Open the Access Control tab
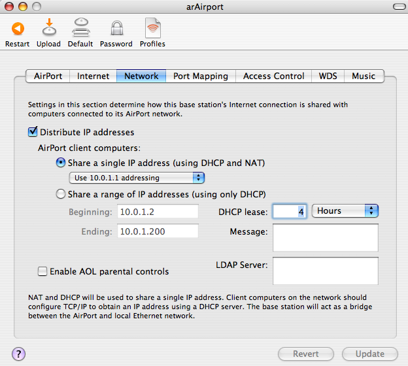This screenshot has width=408, height=366. (273, 76)
